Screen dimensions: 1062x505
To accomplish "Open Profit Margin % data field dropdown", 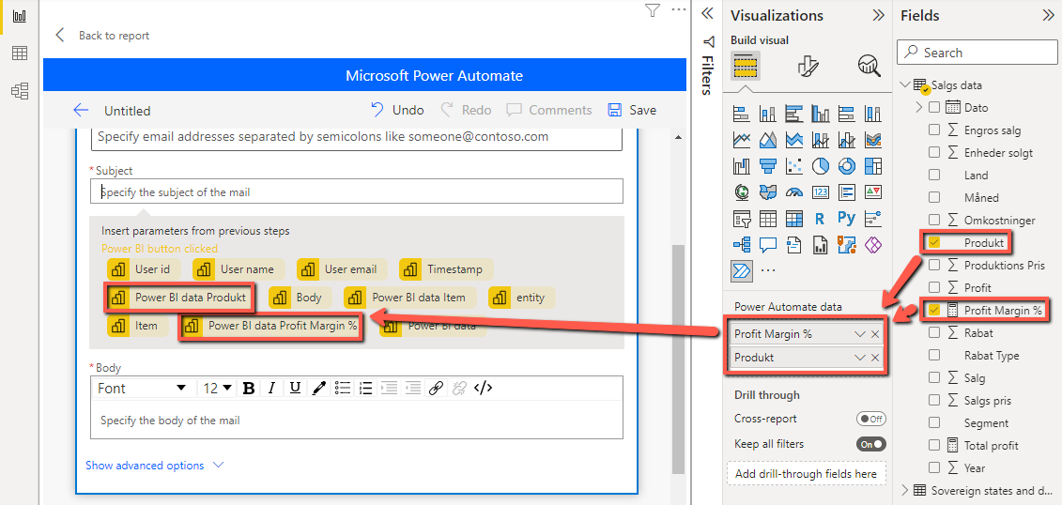I will [x=860, y=334].
